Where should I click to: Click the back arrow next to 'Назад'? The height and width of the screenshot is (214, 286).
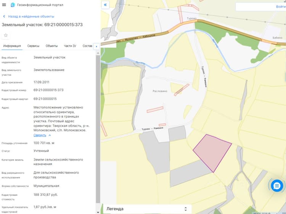point(4,16)
